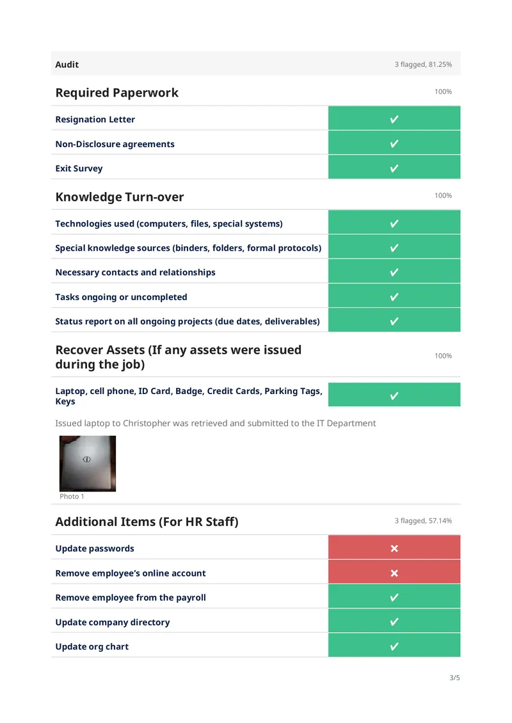Select the Audit header bar
Screen dimensions: 512x723
pyautogui.click(x=256, y=63)
